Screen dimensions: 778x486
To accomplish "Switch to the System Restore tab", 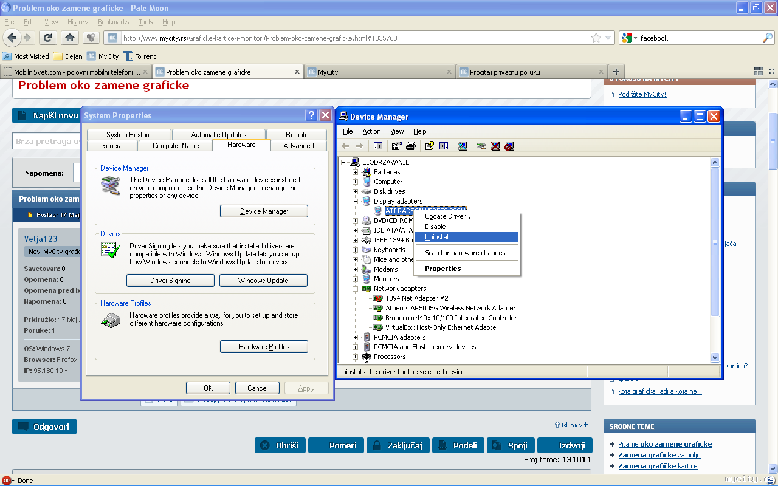I will pyautogui.click(x=129, y=135).
